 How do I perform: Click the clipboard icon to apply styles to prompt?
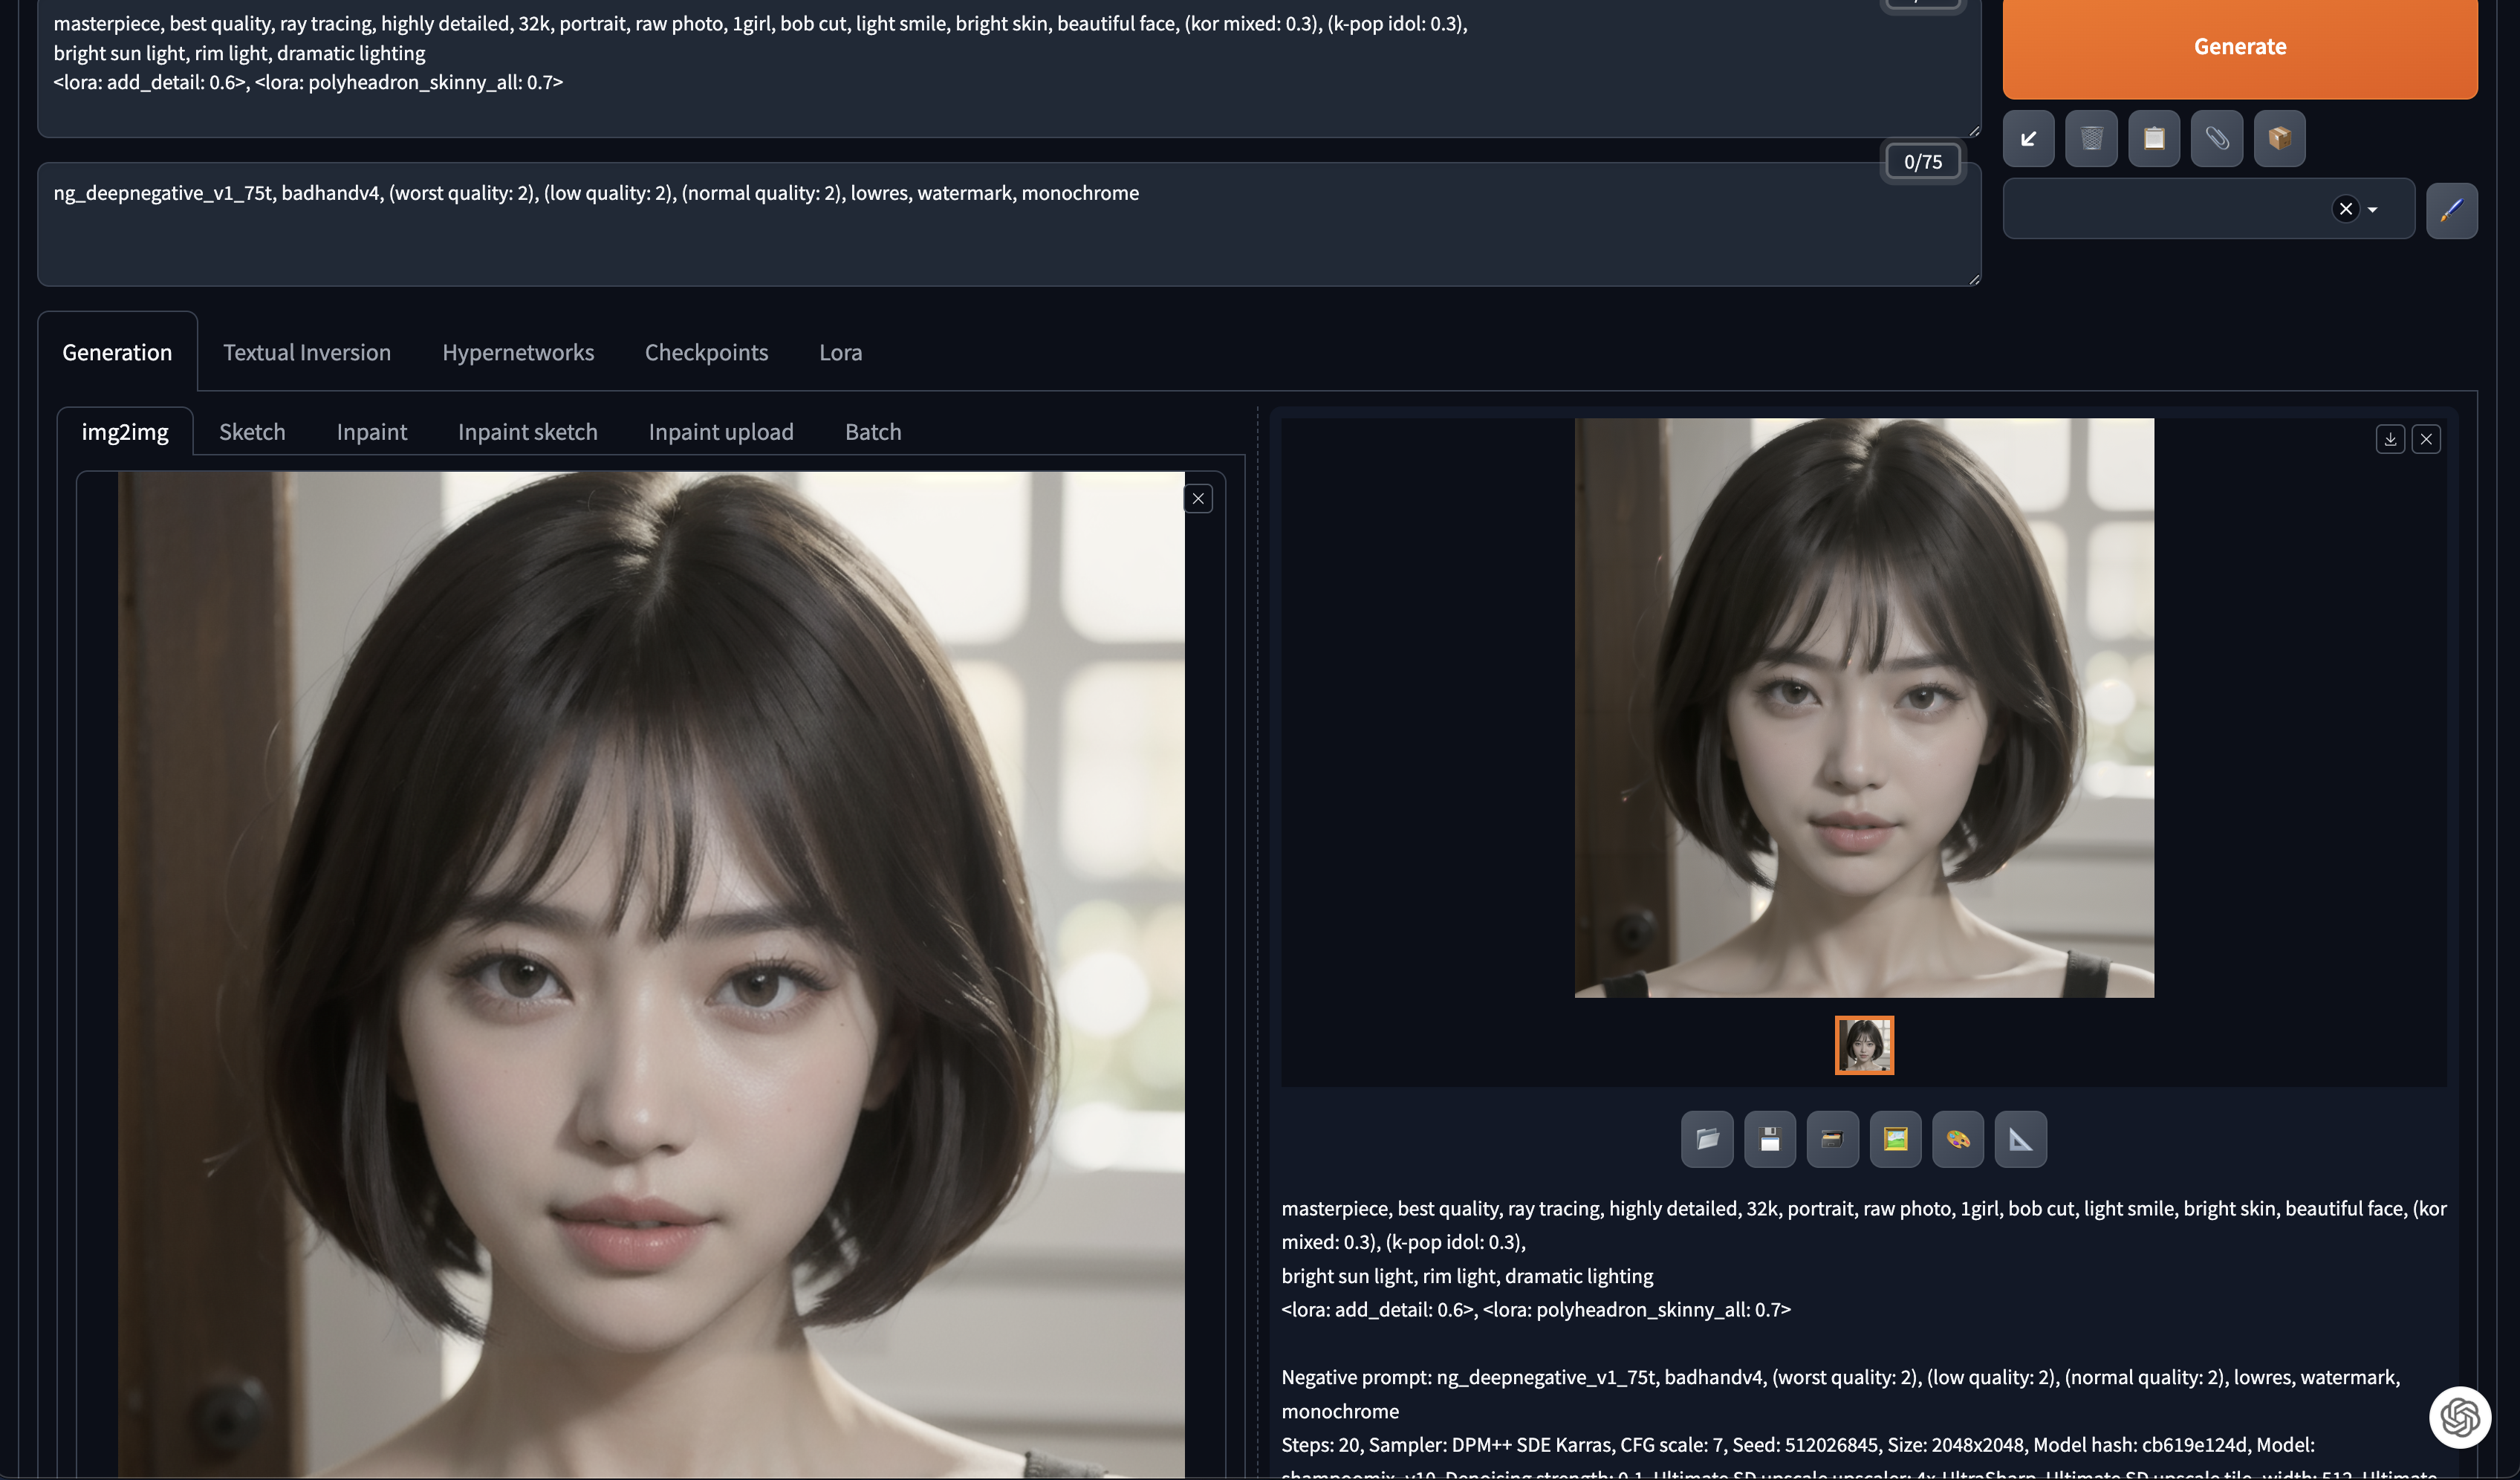pos(2154,138)
